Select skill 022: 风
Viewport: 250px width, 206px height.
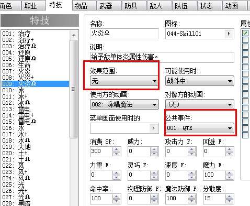[36, 166]
